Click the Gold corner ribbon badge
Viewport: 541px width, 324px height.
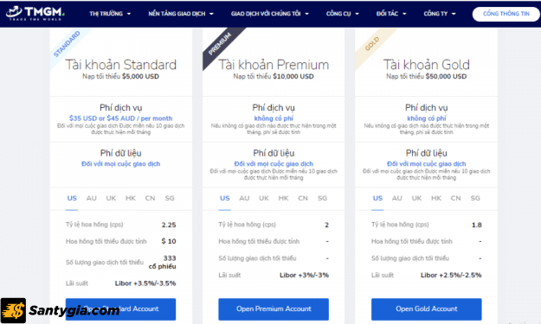pos(372,44)
